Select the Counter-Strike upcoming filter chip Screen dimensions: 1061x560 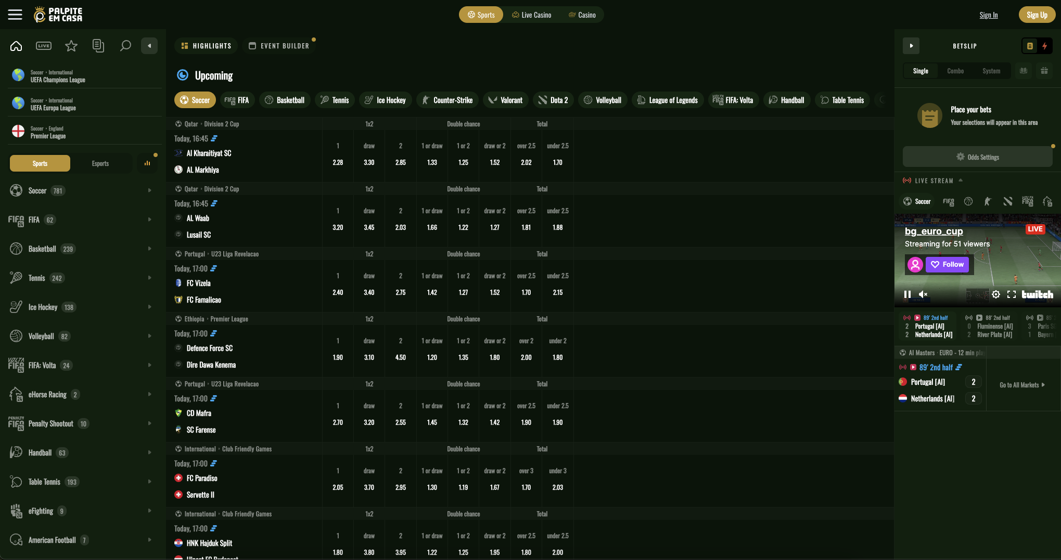[448, 100]
